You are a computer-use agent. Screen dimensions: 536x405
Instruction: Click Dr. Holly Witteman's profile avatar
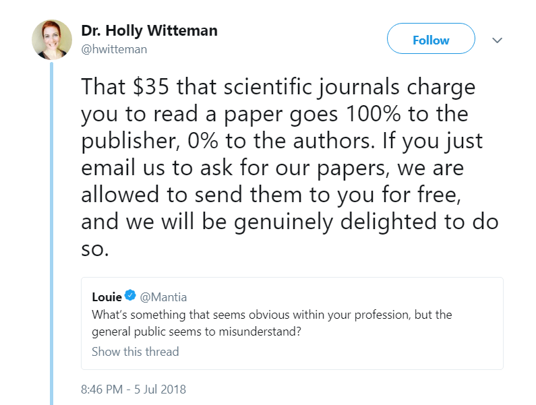point(52,40)
